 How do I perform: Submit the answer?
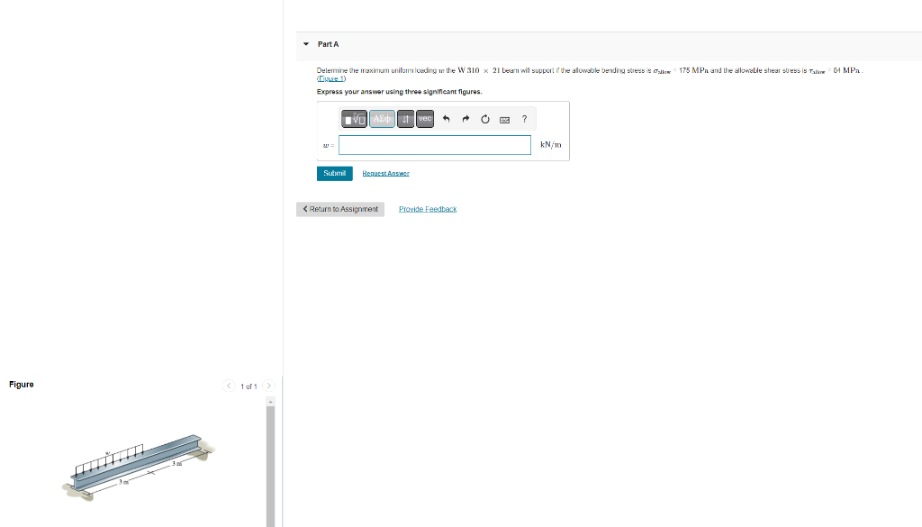(x=335, y=174)
